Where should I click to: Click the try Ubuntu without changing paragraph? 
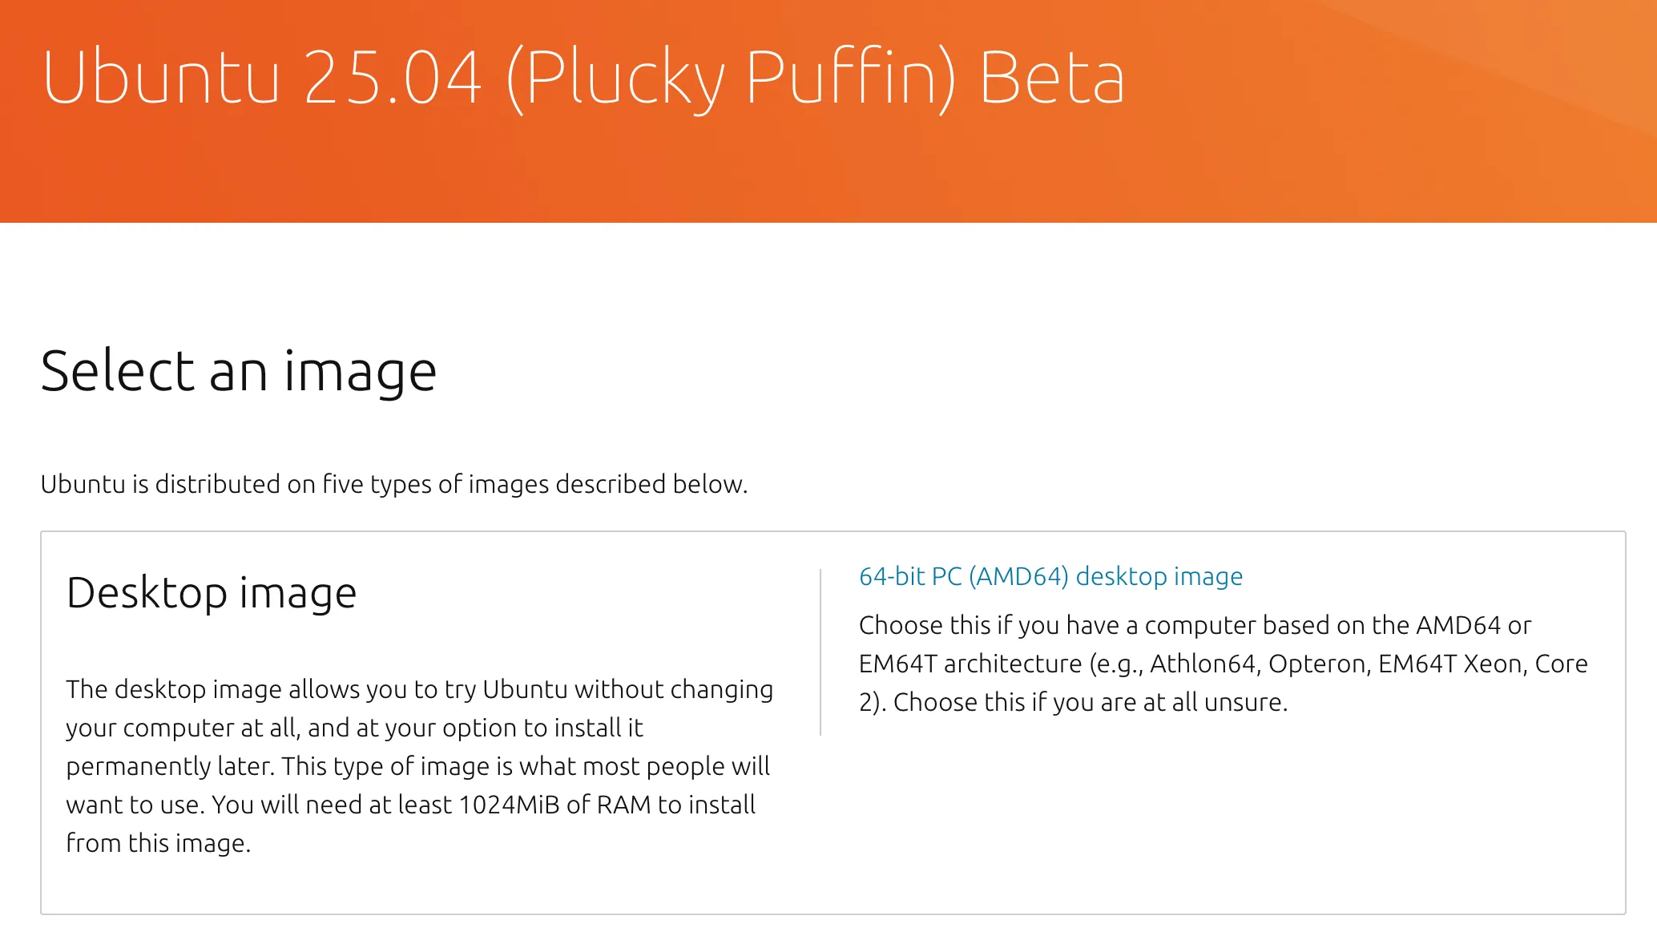[x=417, y=689]
